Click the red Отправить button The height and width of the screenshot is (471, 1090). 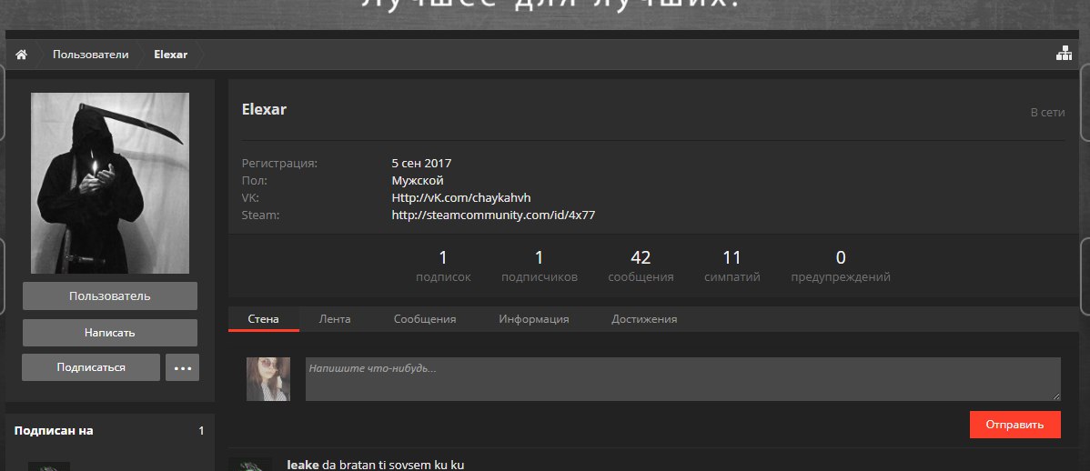point(1014,425)
